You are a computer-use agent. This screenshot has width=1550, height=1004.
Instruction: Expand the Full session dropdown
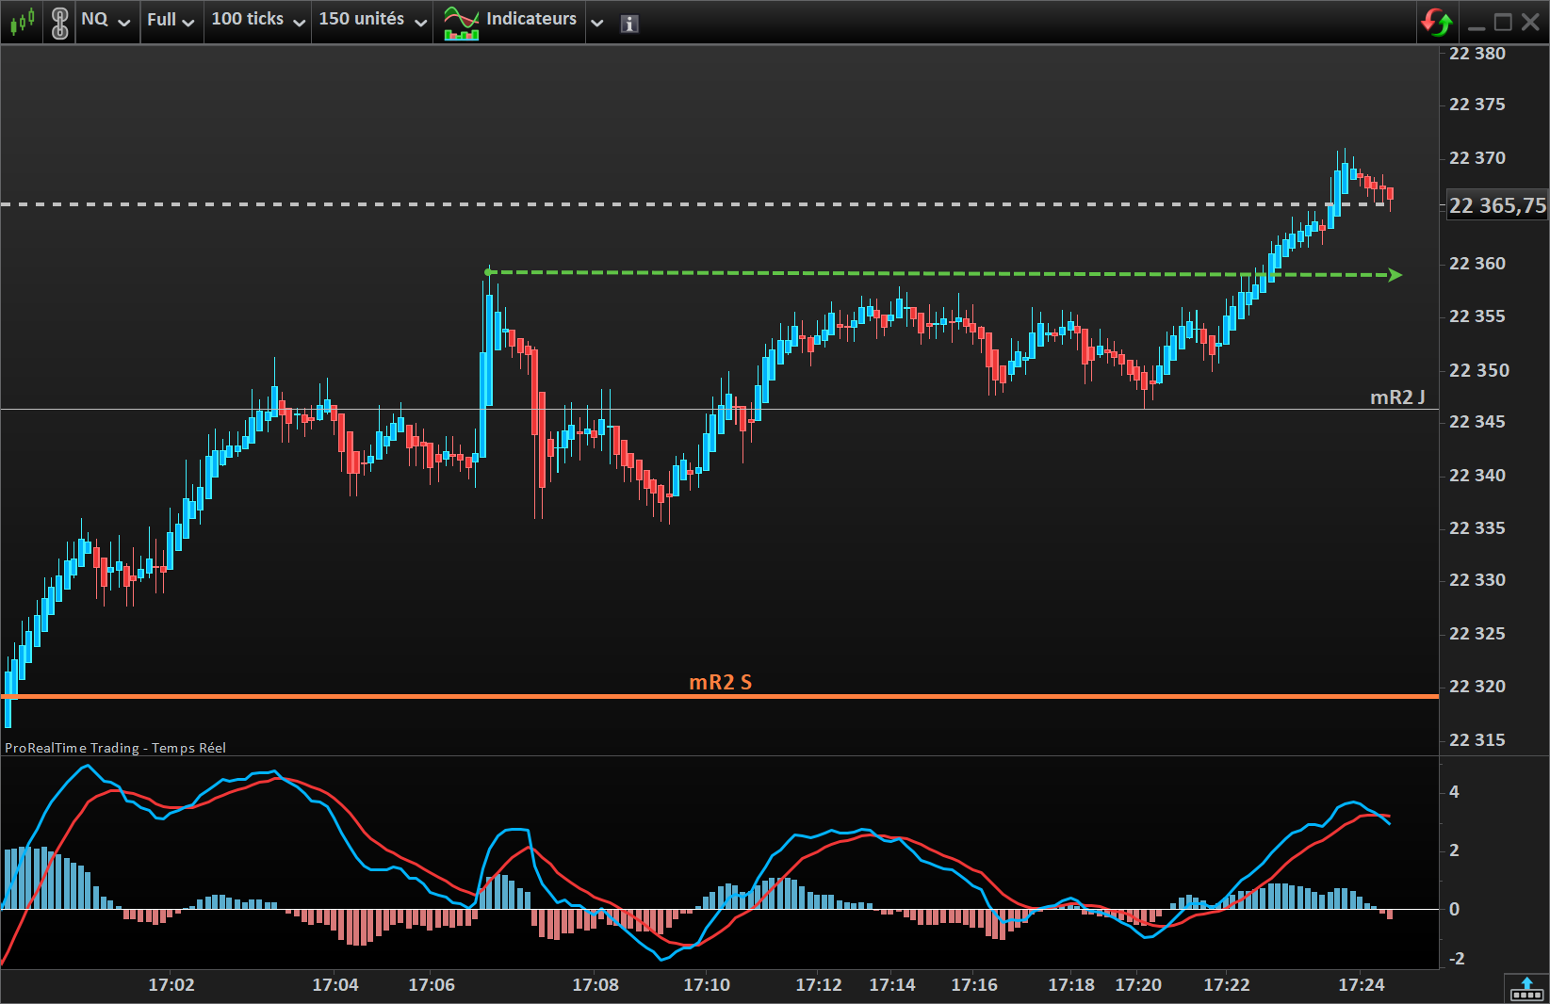tap(171, 20)
